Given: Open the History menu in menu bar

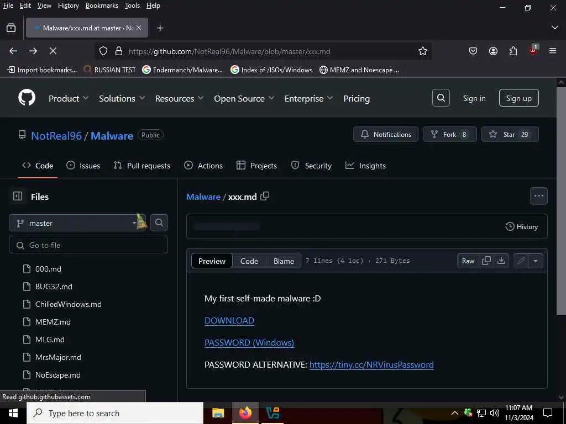Looking at the screenshot, I should [68, 6].
